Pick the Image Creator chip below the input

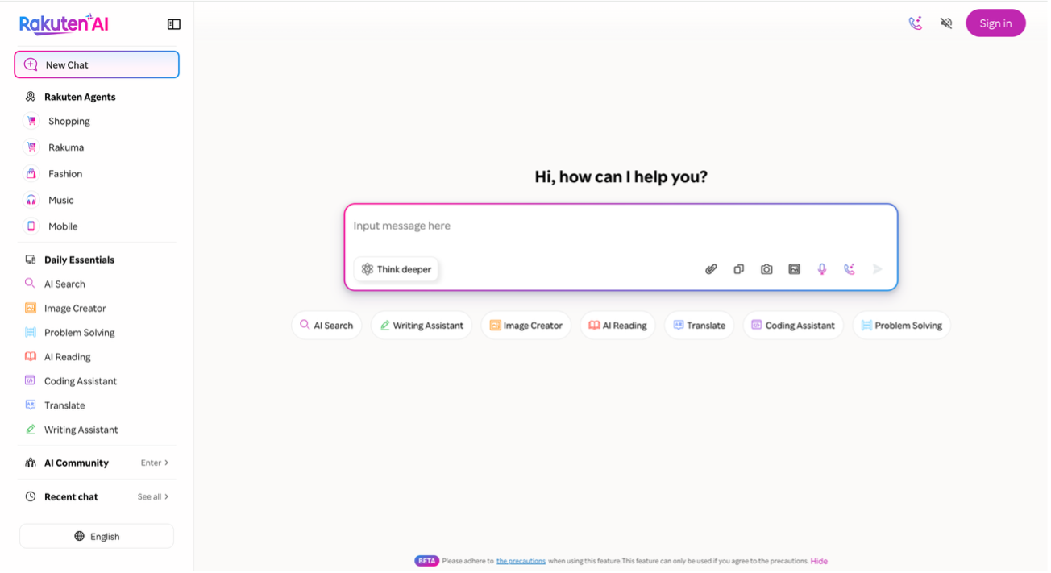click(526, 326)
